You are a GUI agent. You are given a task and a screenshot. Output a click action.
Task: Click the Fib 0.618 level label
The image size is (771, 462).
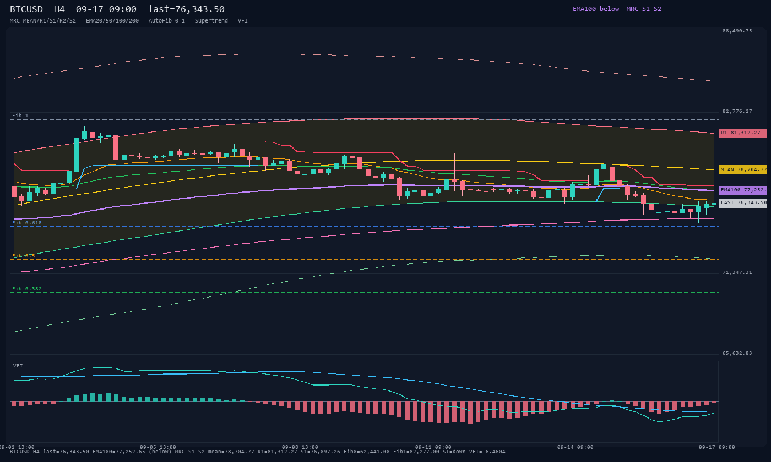(x=27, y=223)
